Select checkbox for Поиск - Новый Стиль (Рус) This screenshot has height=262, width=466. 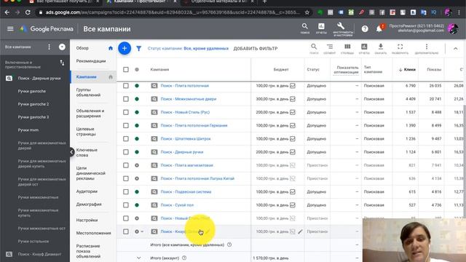coord(126,112)
